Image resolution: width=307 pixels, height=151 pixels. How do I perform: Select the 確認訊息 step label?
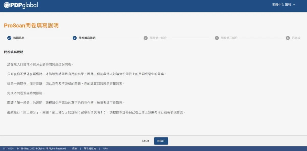tap(19, 38)
